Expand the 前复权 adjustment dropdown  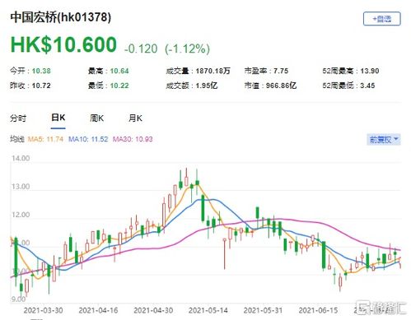pyautogui.click(x=384, y=140)
